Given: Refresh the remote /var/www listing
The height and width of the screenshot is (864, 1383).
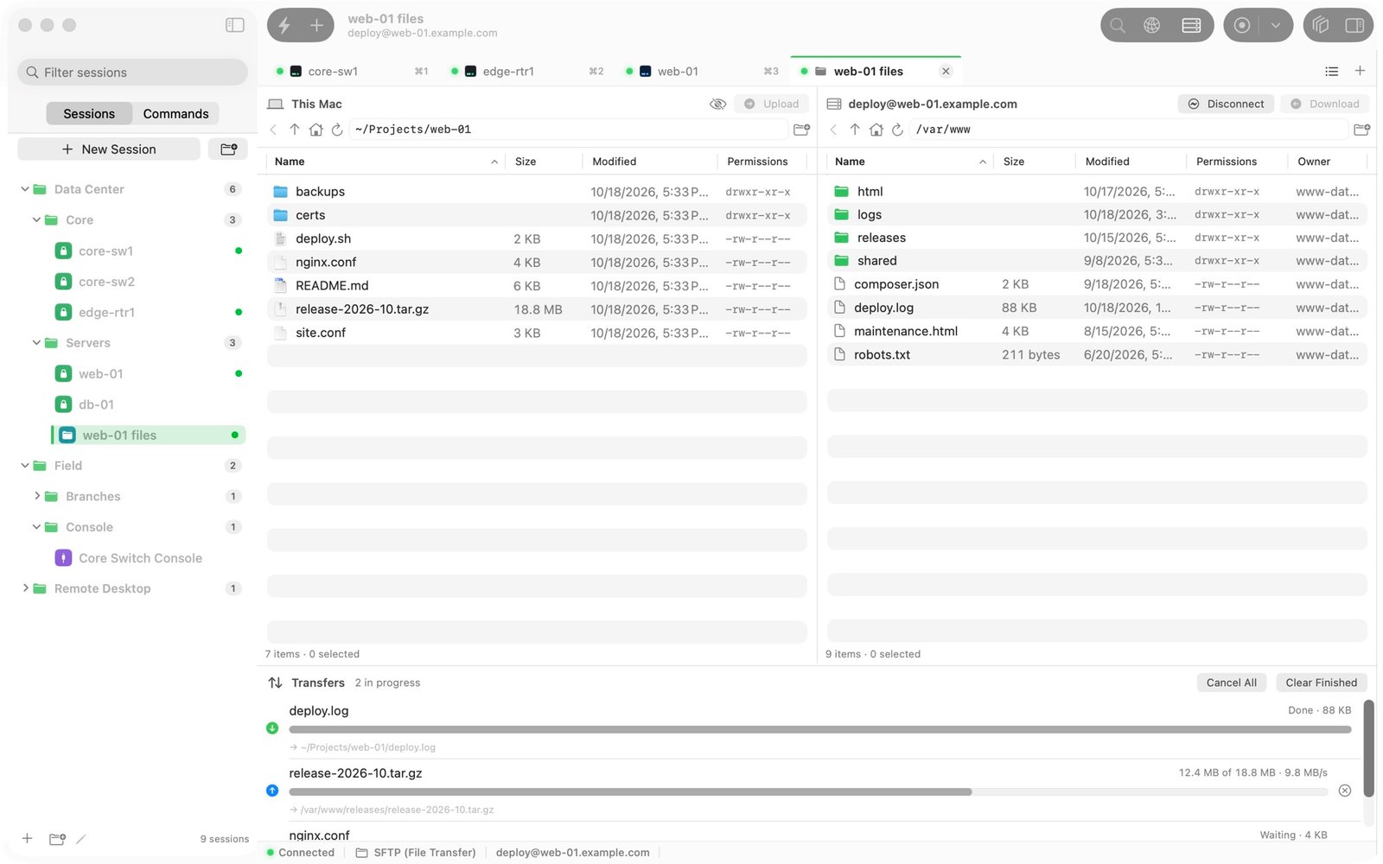Looking at the screenshot, I should [897, 130].
